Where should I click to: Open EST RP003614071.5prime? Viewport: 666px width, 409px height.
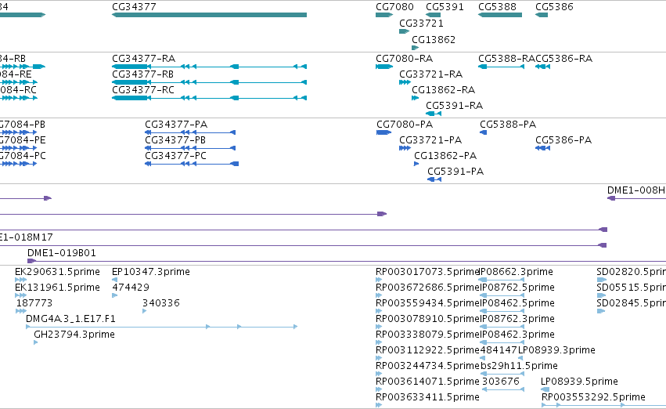[x=379, y=389]
